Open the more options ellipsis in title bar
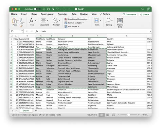161x129 pixels. 69,9
